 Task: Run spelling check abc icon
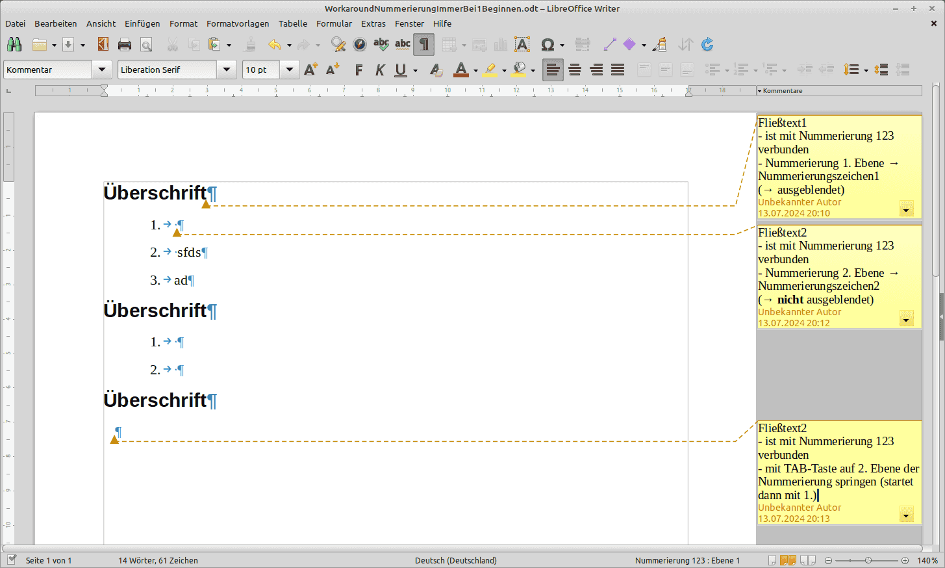coord(381,44)
